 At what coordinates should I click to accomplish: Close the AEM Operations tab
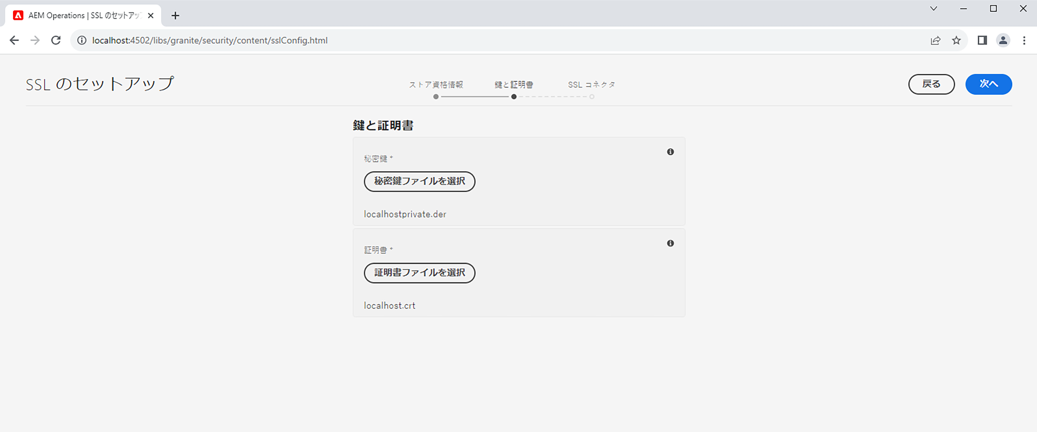[150, 16]
